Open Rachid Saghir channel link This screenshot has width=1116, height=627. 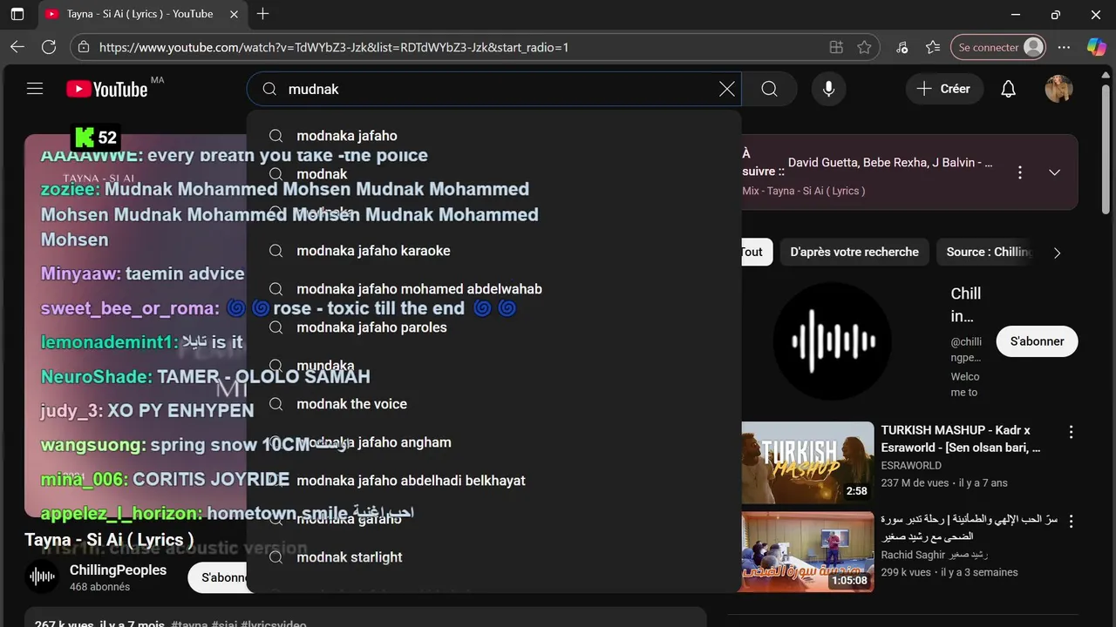(x=934, y=555)
